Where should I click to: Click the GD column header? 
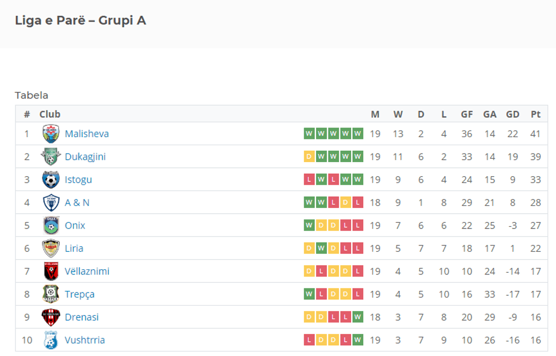(x=512, y=115)
